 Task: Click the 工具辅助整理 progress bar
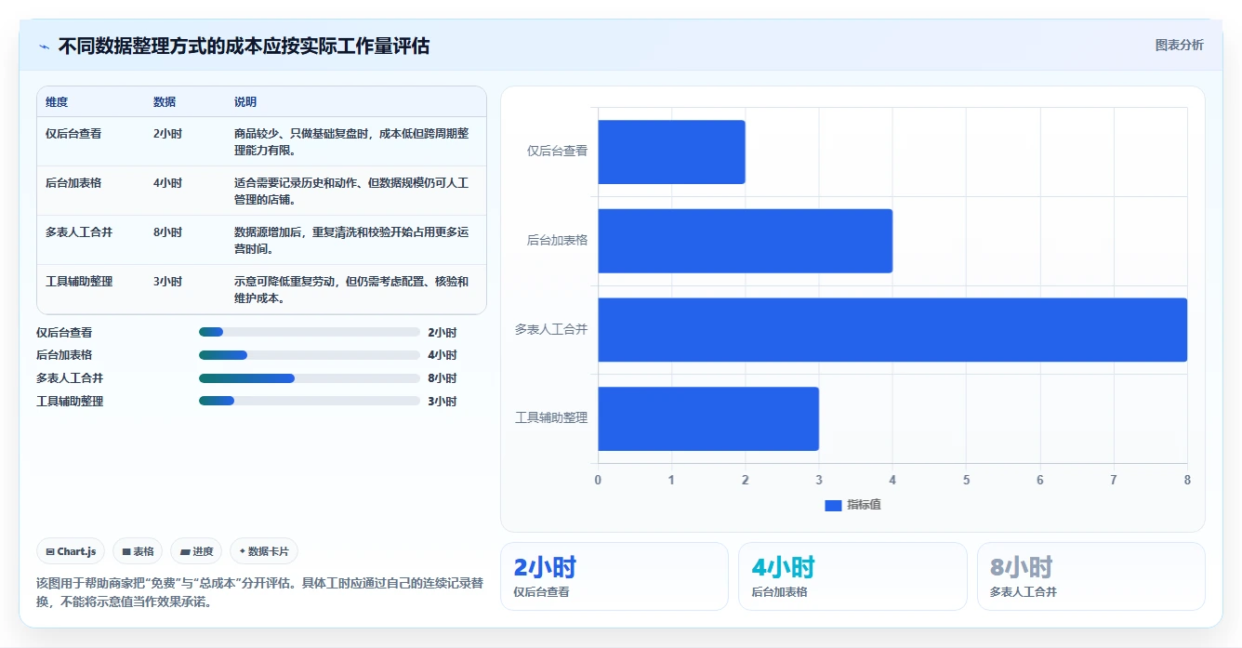310,402
